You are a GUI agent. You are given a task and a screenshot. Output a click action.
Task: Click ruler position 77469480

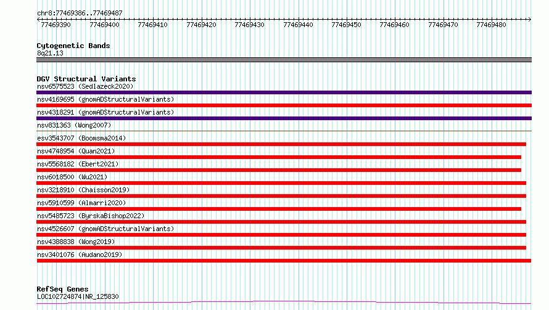point(491,25)
